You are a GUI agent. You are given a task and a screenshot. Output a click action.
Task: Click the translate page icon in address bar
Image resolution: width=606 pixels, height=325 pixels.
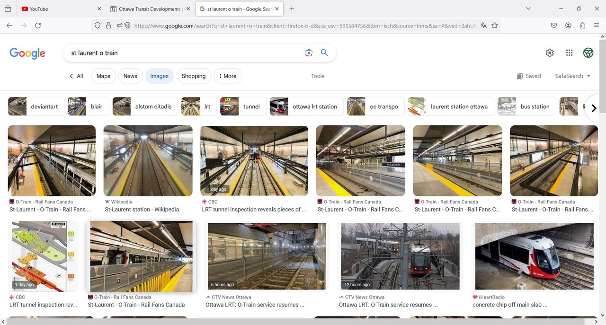coord(483,26)
